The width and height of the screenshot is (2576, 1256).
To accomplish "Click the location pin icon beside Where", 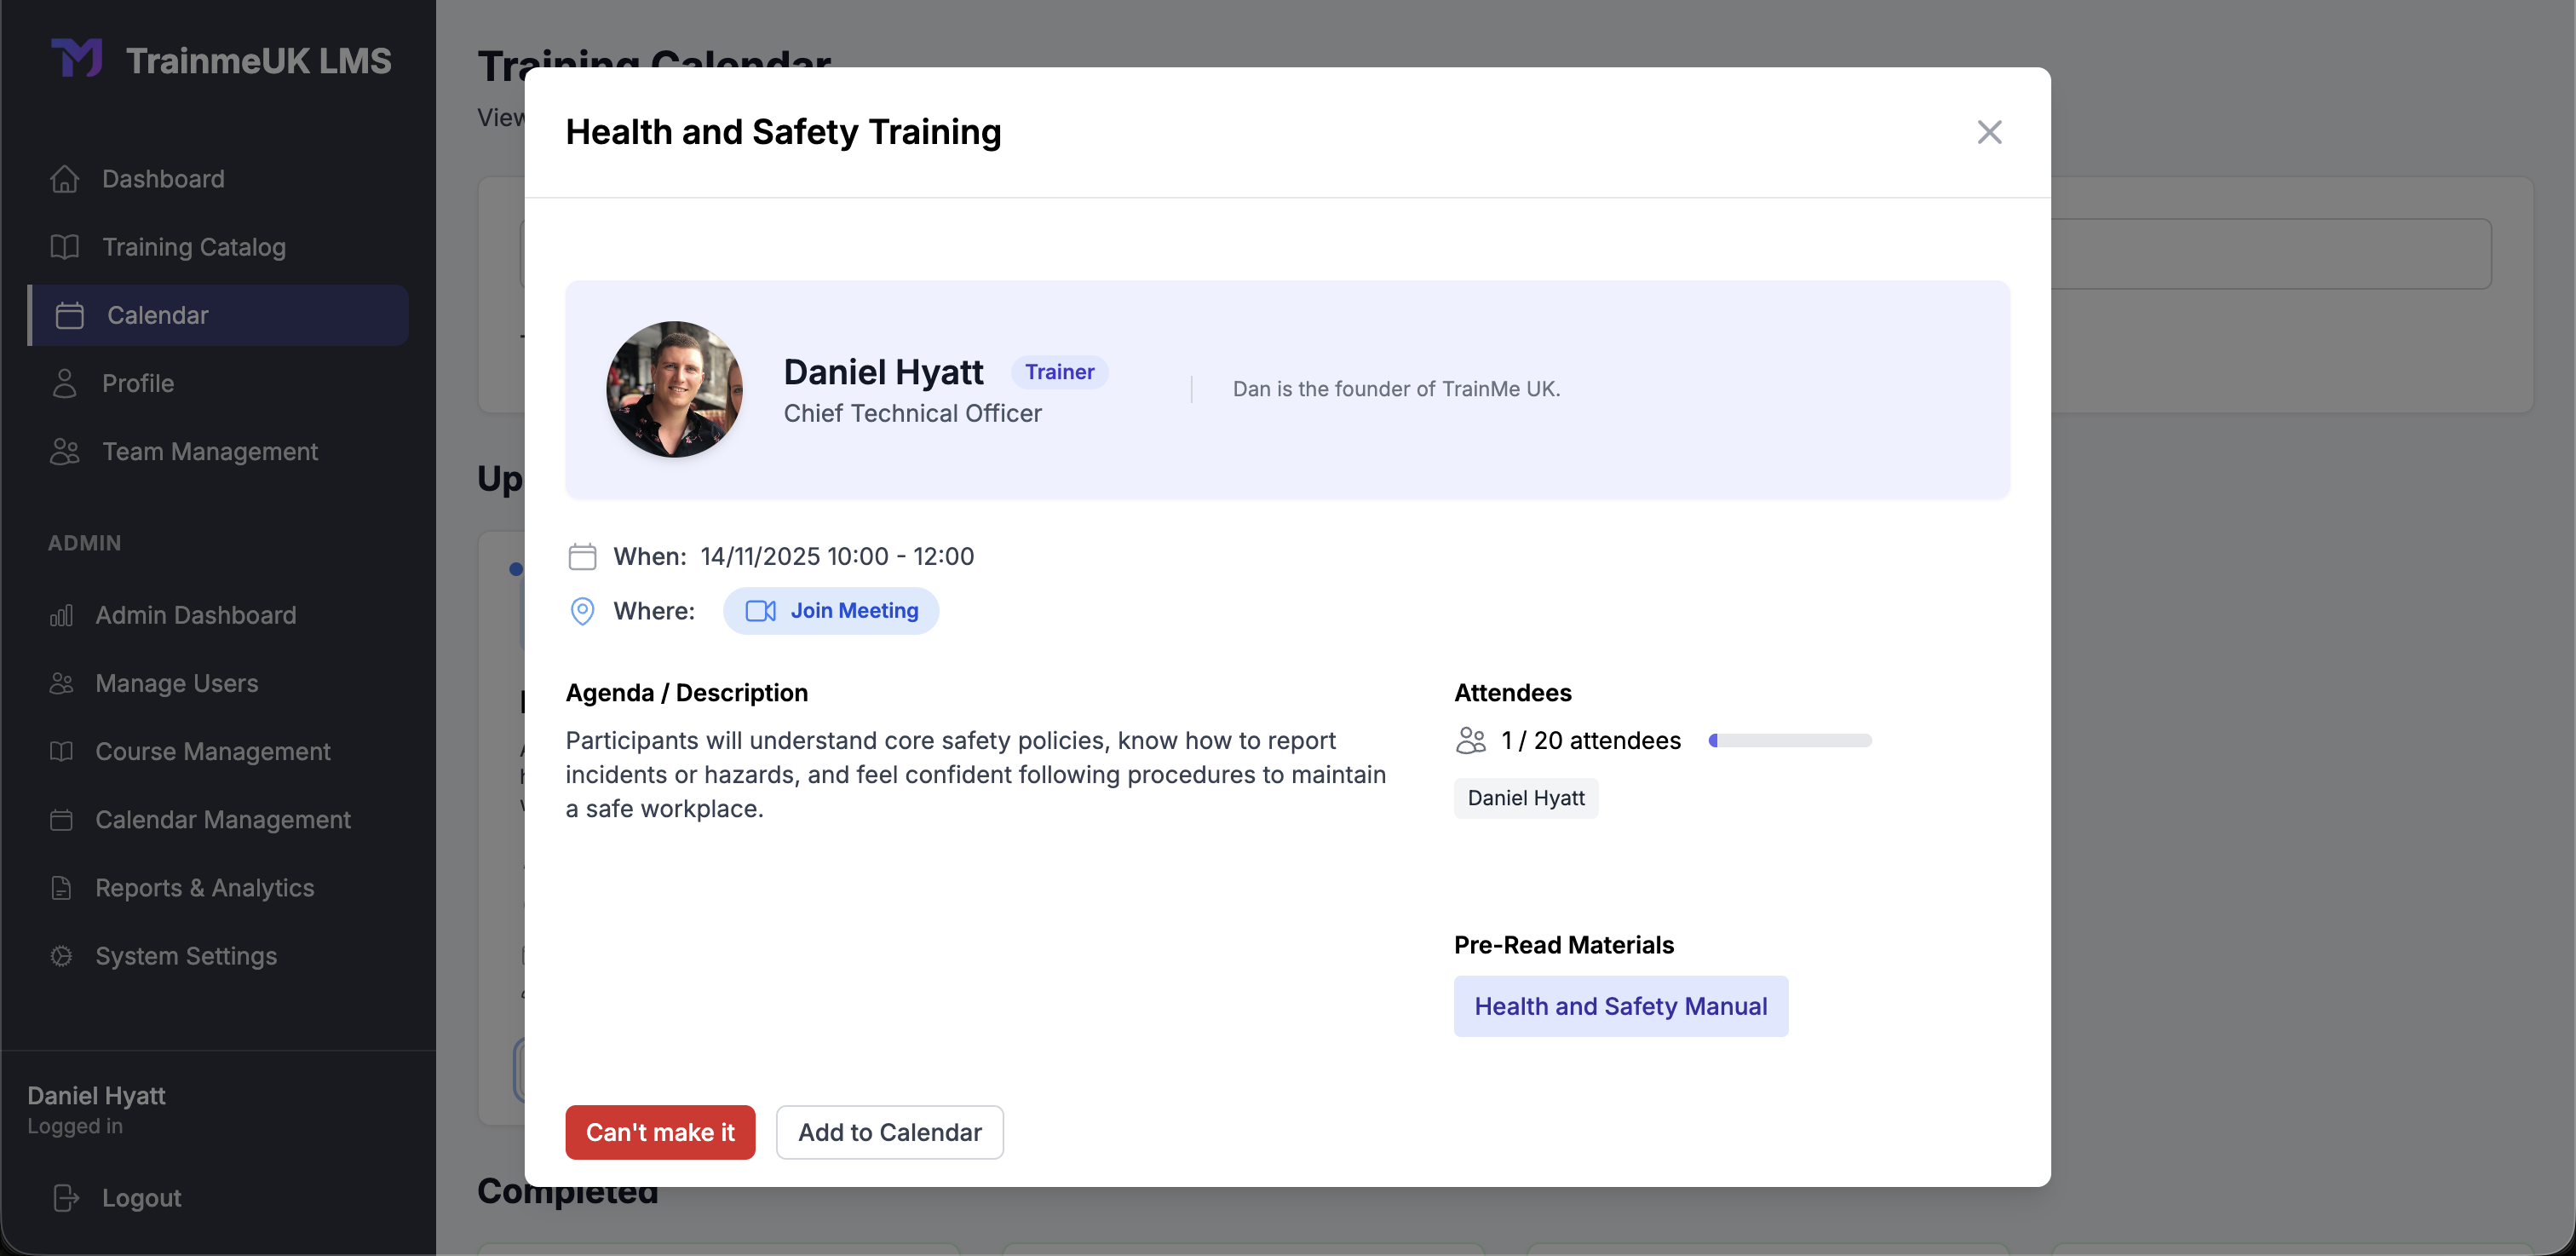I will coord(583,610).
